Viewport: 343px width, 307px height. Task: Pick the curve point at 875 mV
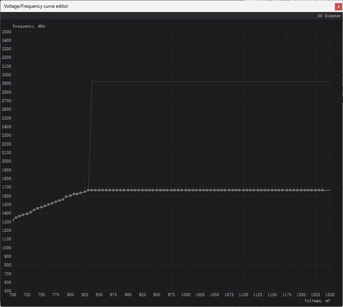[x=113, y=190]
